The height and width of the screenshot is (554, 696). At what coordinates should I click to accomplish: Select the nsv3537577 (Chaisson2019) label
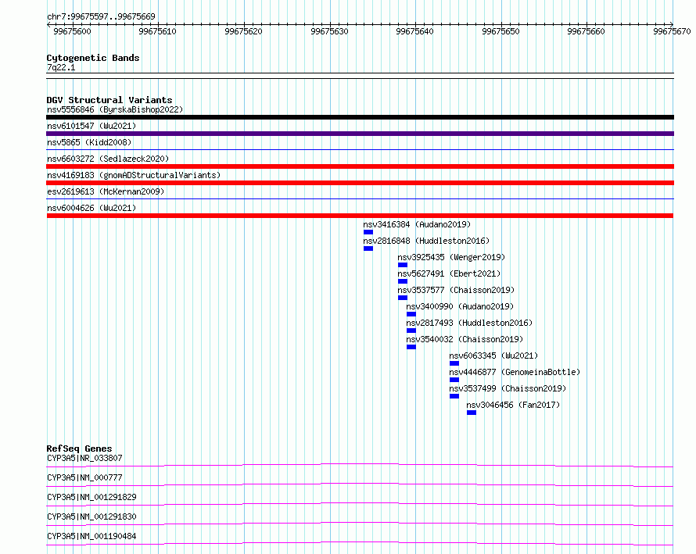click(456, 290)
